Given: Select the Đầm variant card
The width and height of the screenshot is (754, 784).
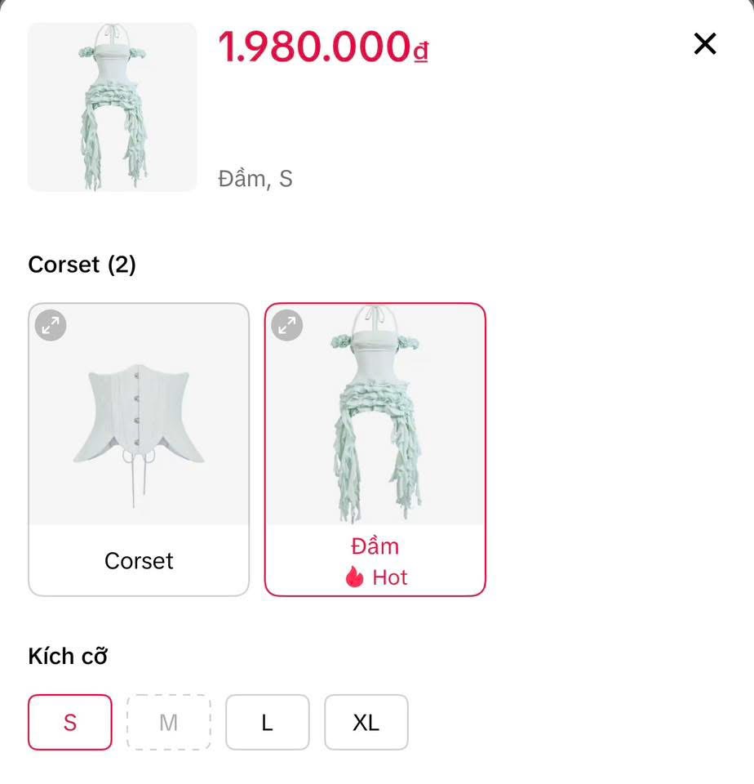Looking at the screenshot, I should click(375, 449).
